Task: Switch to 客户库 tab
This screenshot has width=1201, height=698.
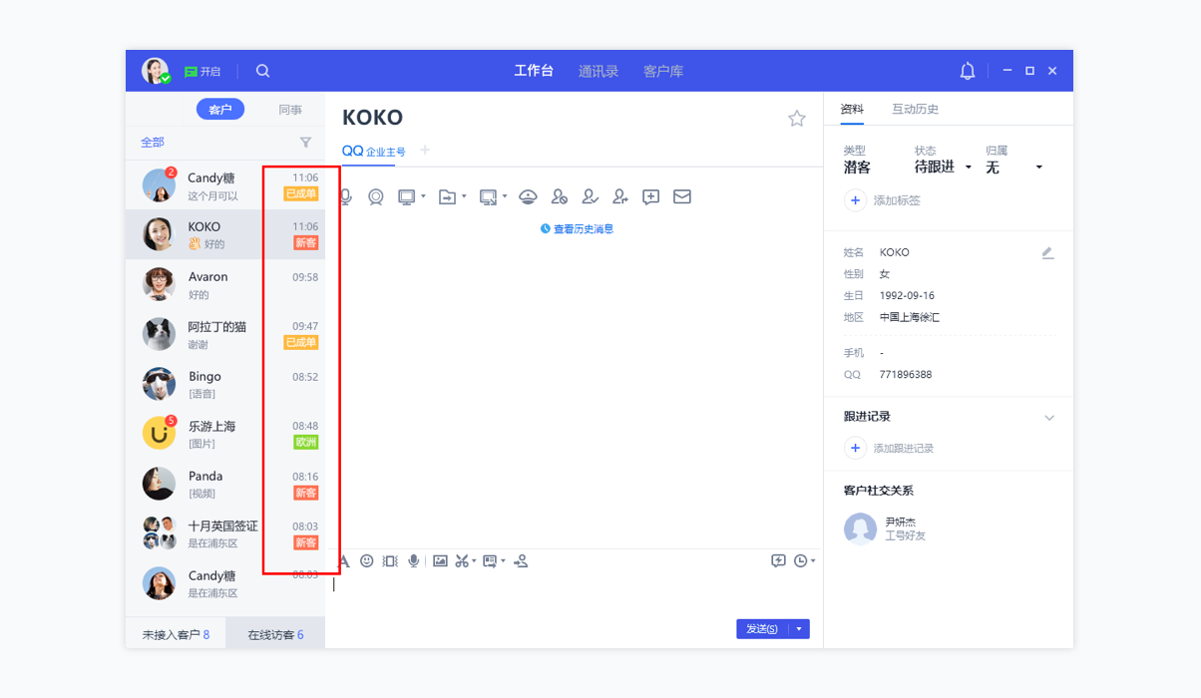Action: (663, 72)
